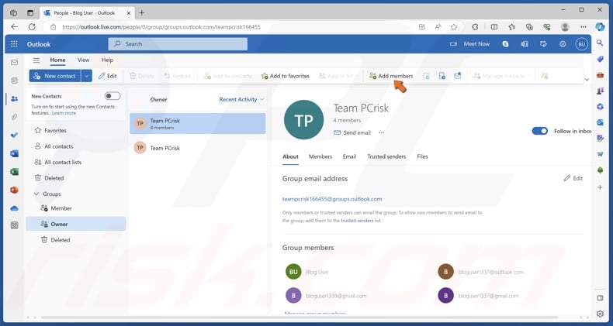Click the plus icon in Edge sidebar
This screenshot has width=613, height=326.
[x=600, y=187]
